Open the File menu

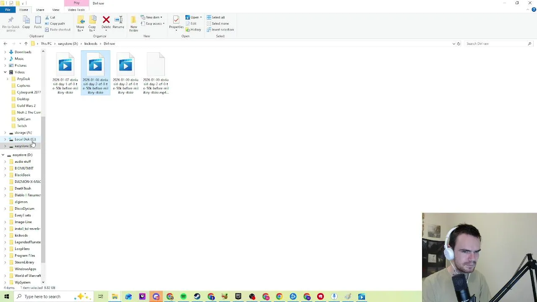click(x=8, y=10)
